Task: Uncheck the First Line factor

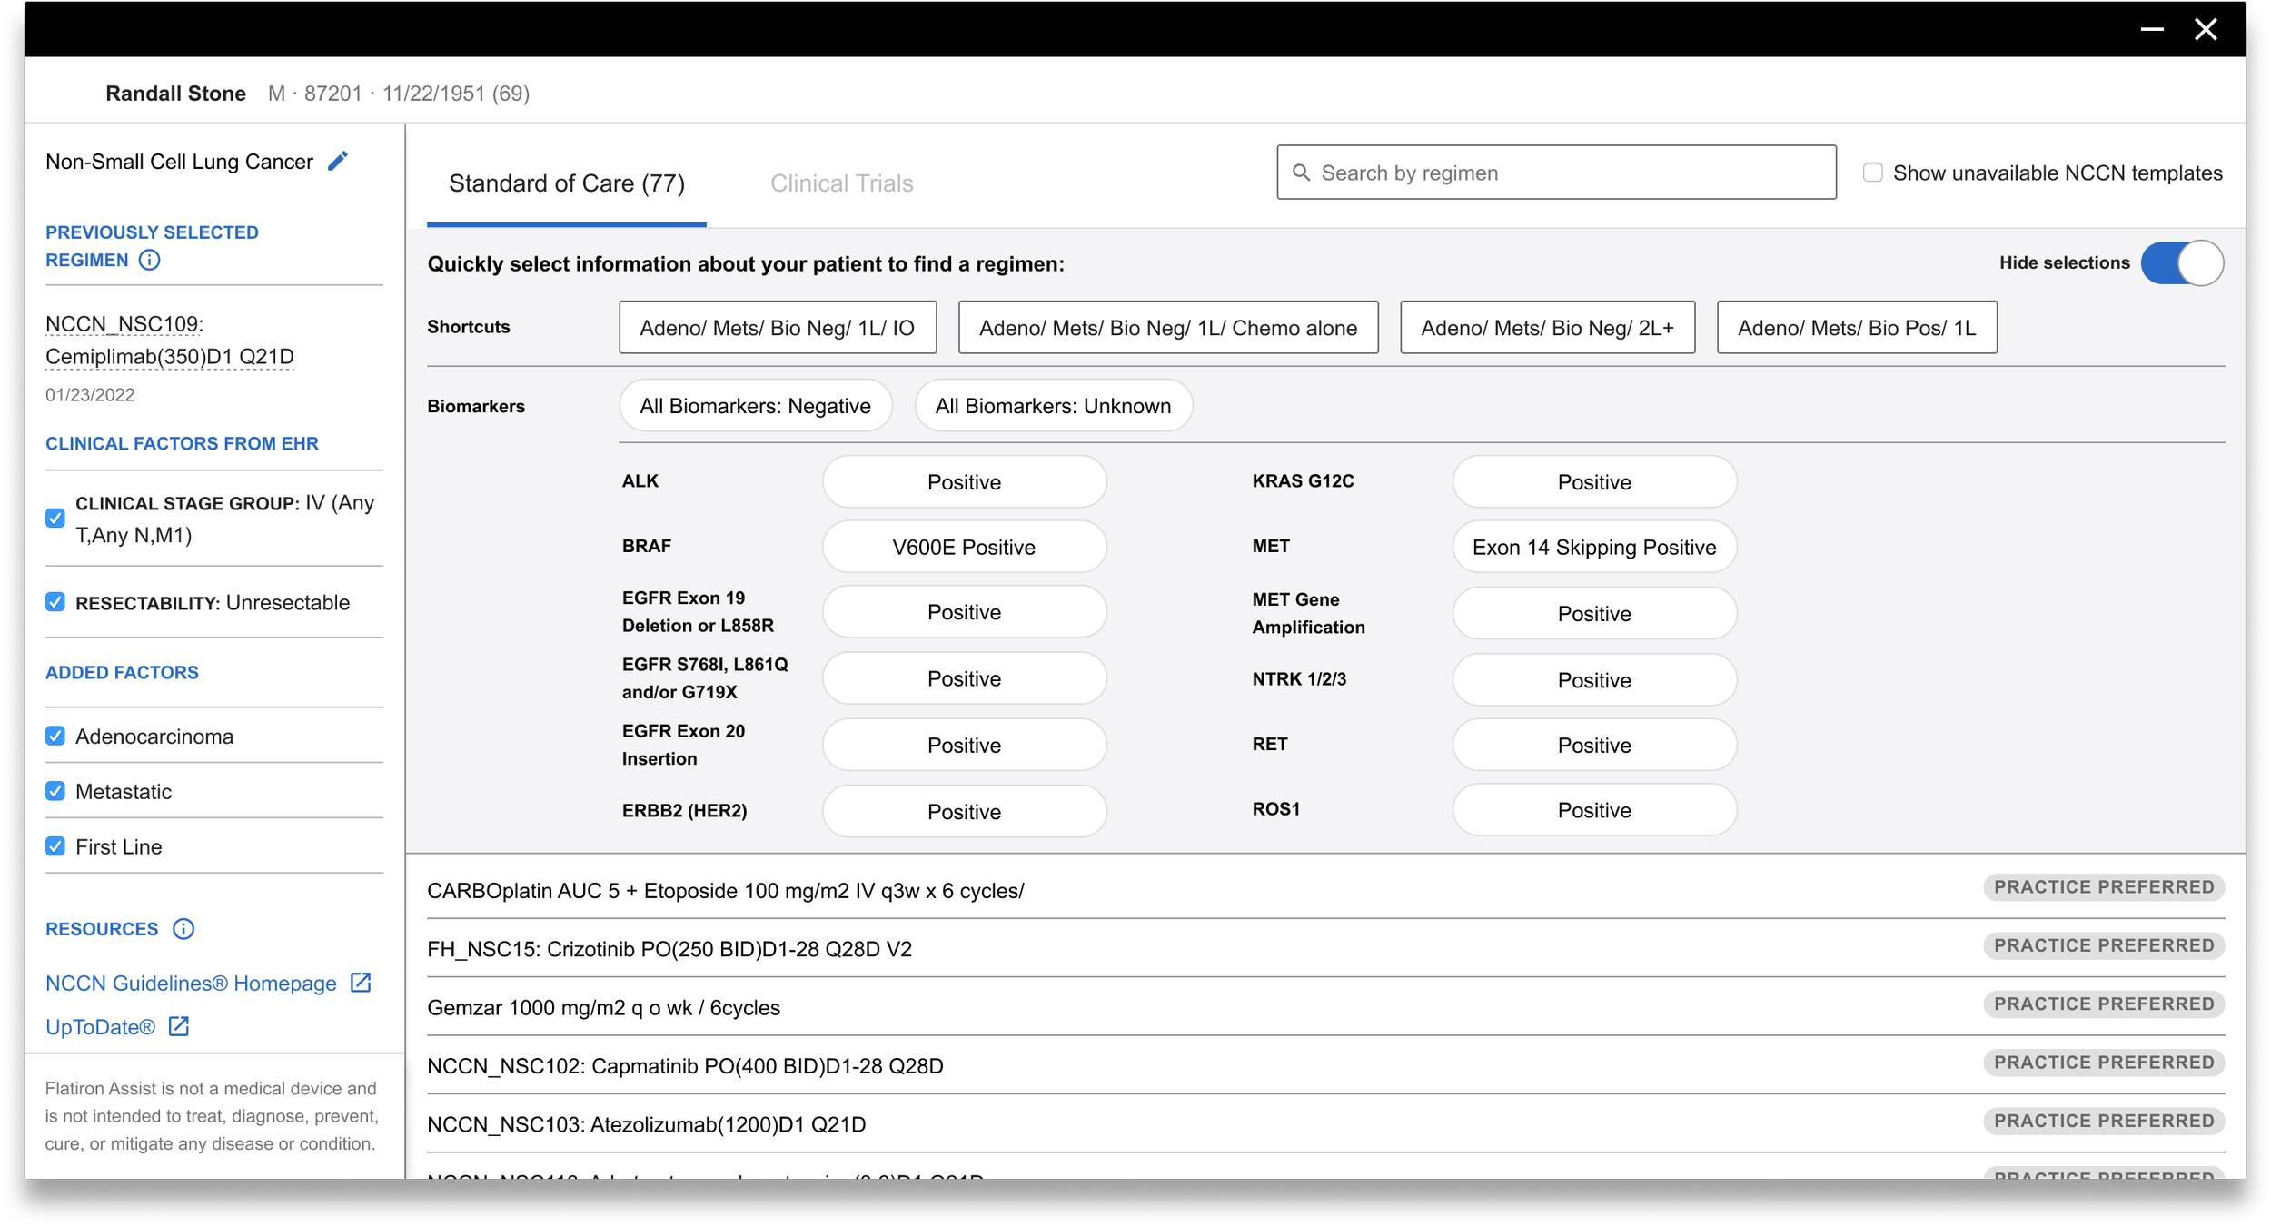Action: [x=55, y=846]
